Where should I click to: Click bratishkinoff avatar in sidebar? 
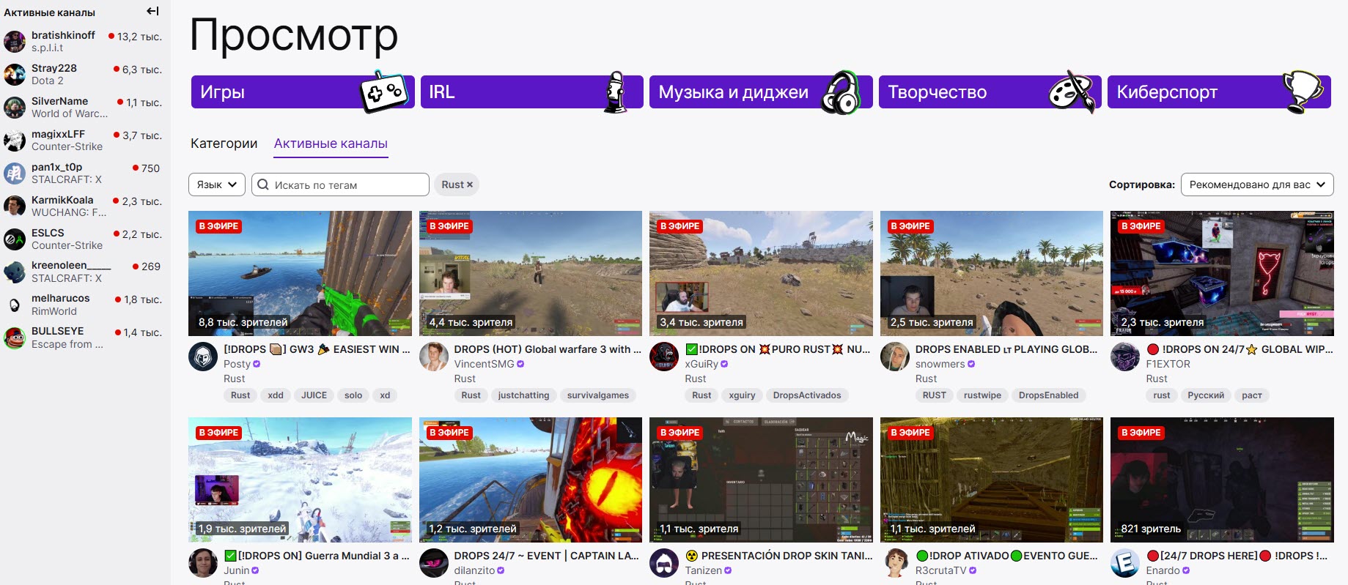(x=15, y=41)
